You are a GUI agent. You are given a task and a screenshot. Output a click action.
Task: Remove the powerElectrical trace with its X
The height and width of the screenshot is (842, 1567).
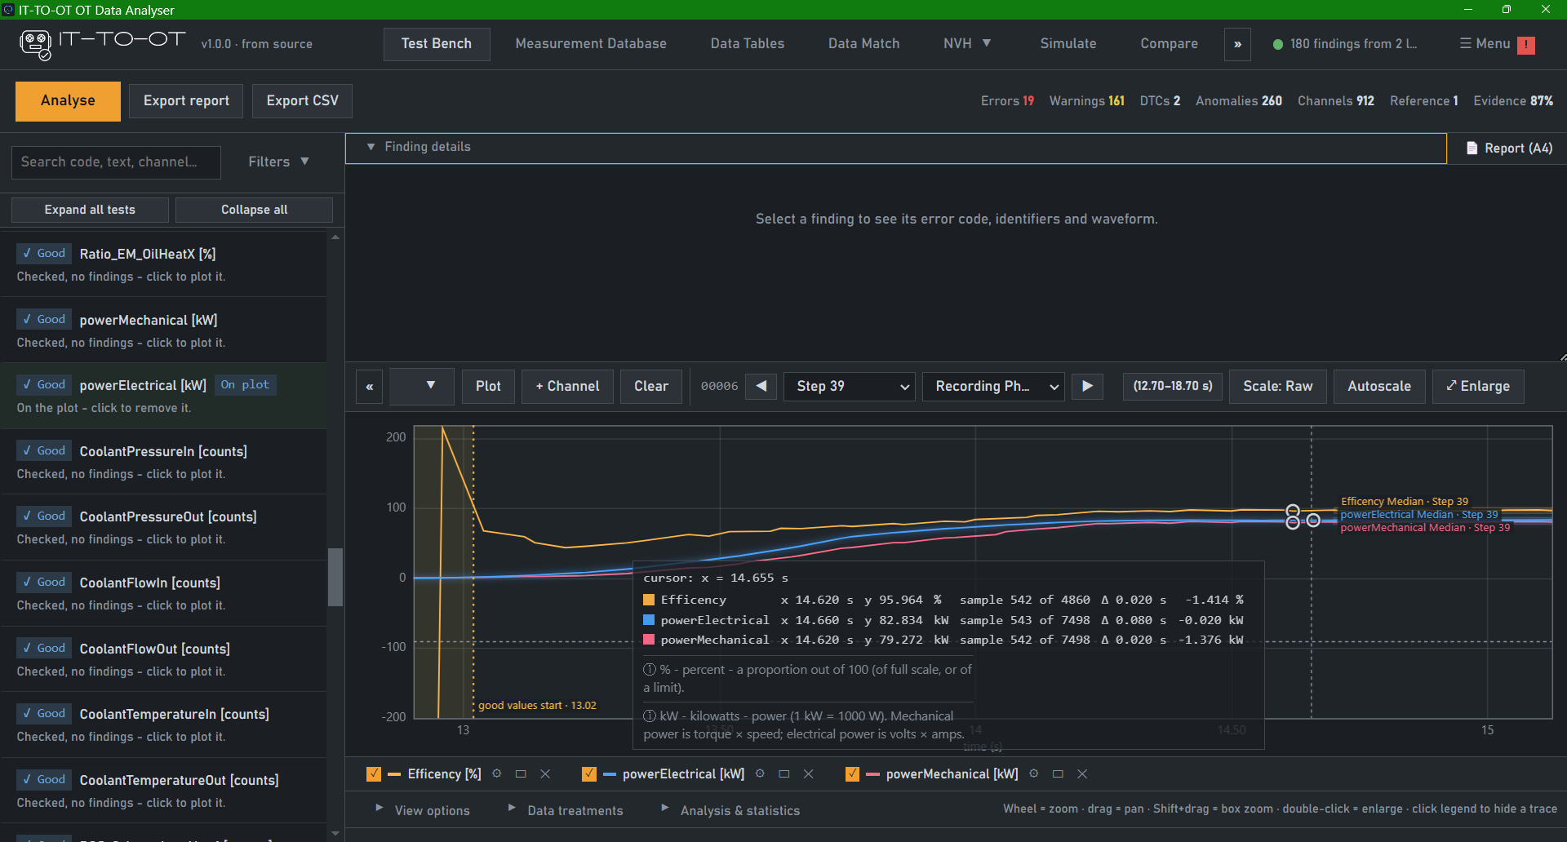[x=809, y=773]
